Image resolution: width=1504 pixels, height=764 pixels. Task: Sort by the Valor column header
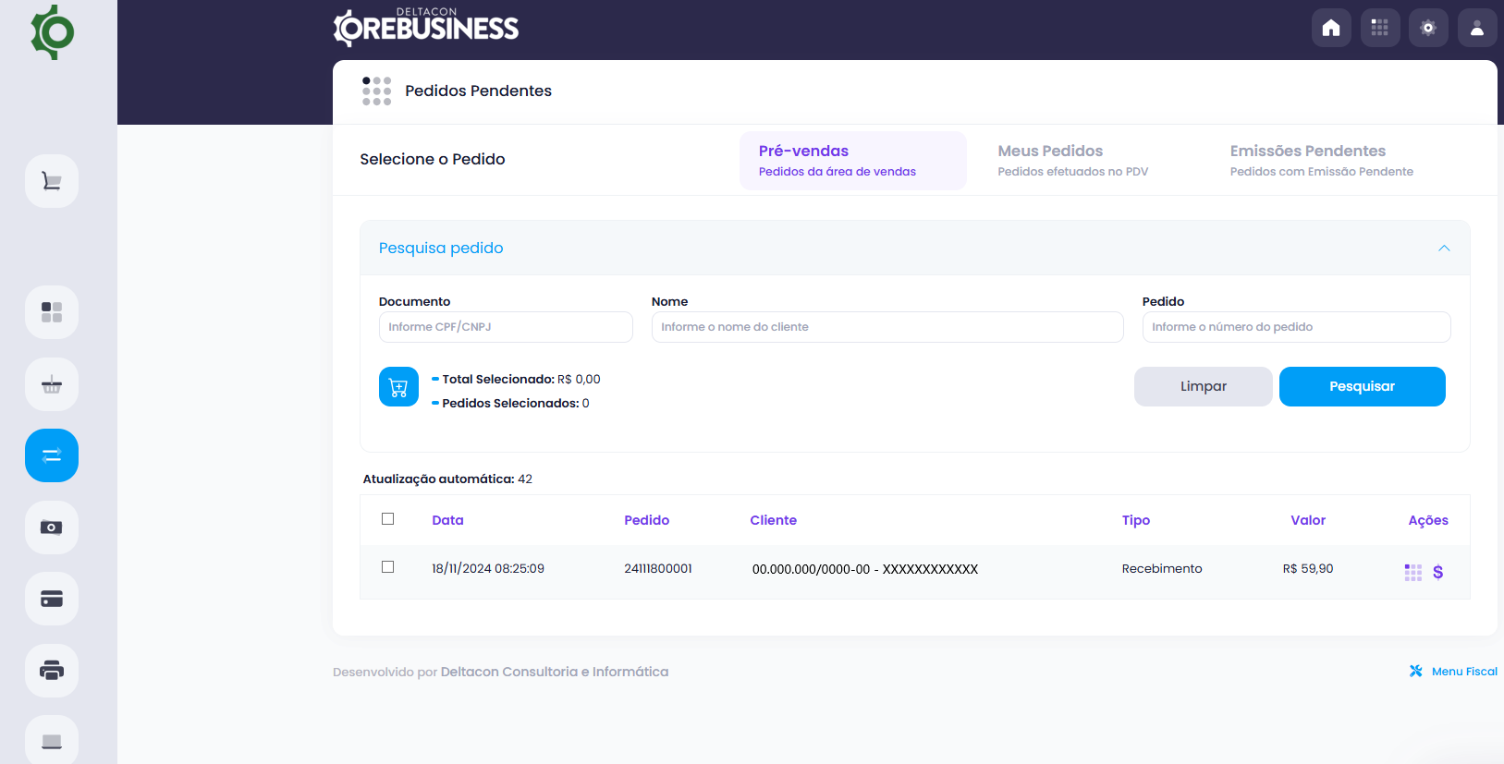[1308, 520]
